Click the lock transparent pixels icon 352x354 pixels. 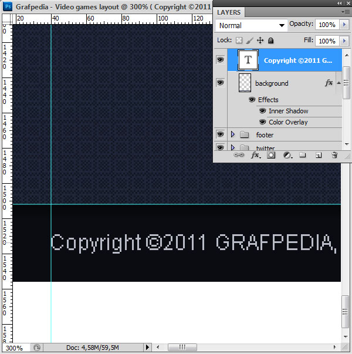click(x=239, y=41)
